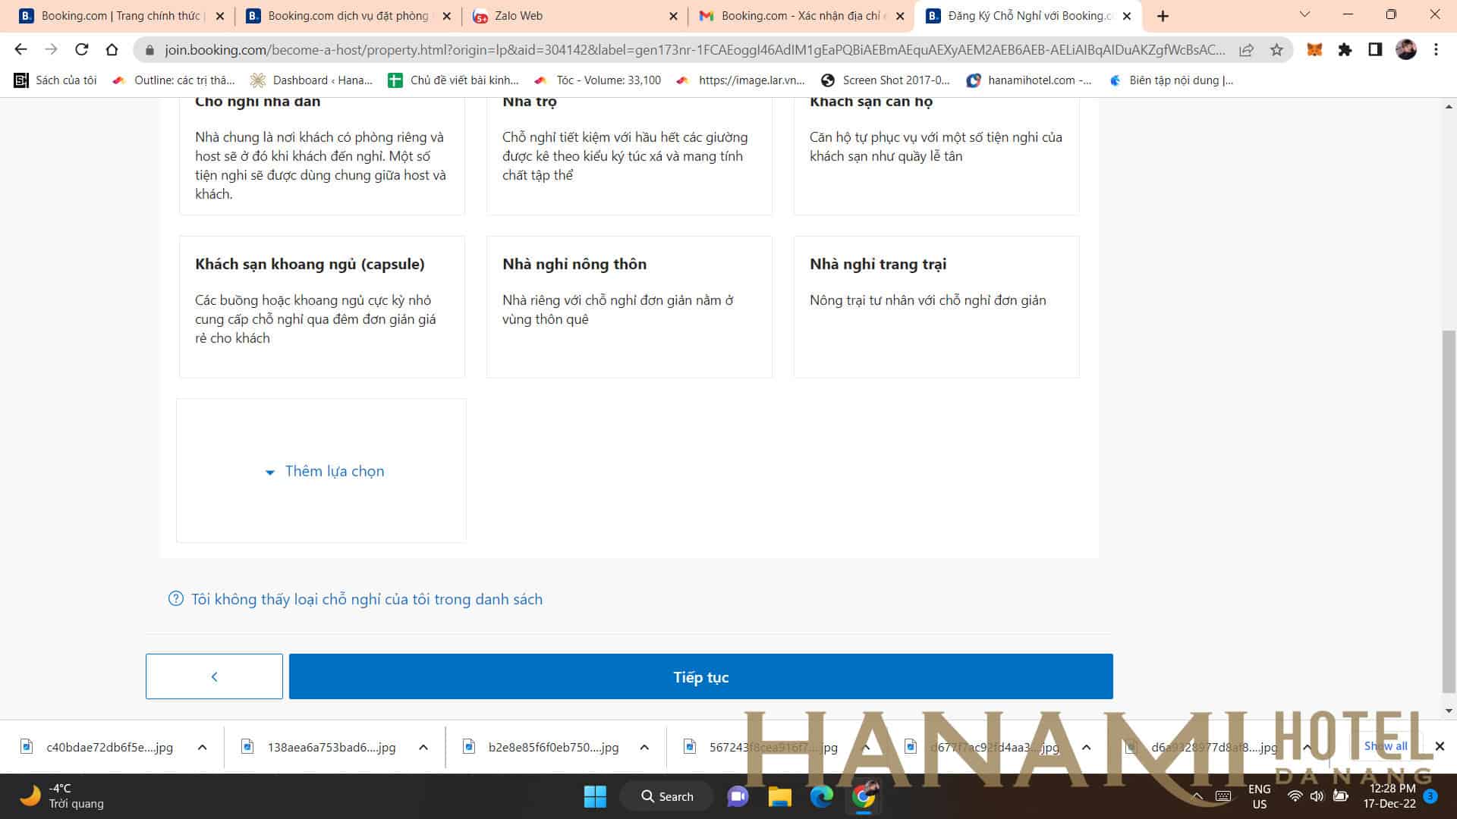
Task: Open browser side panel icon
Action: pyautogui.click(x=1375, y=50)
